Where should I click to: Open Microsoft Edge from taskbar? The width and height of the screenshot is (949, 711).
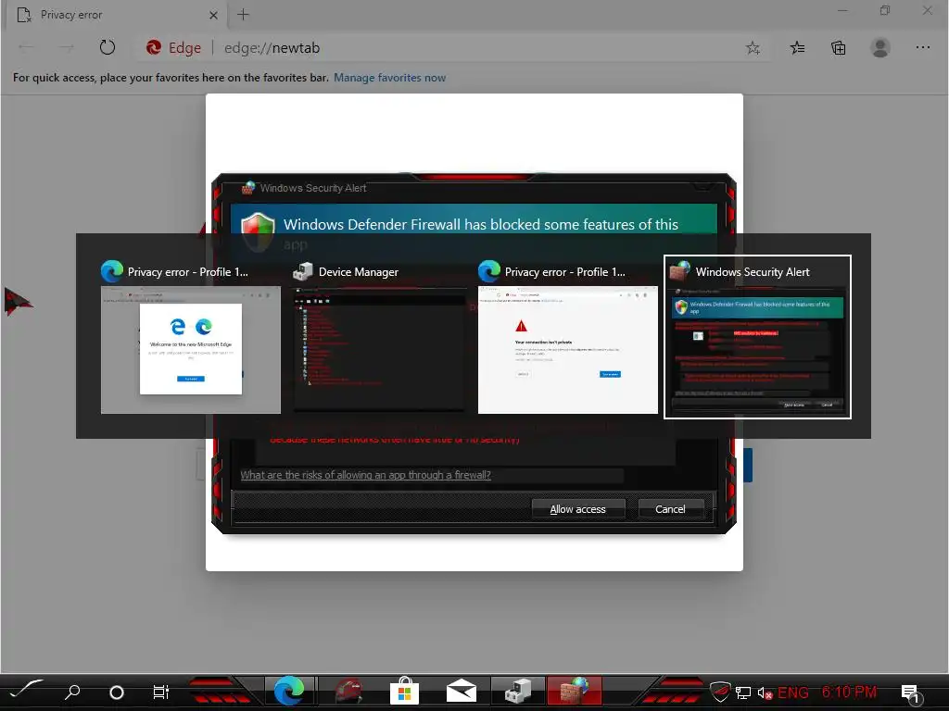(289, 691)
